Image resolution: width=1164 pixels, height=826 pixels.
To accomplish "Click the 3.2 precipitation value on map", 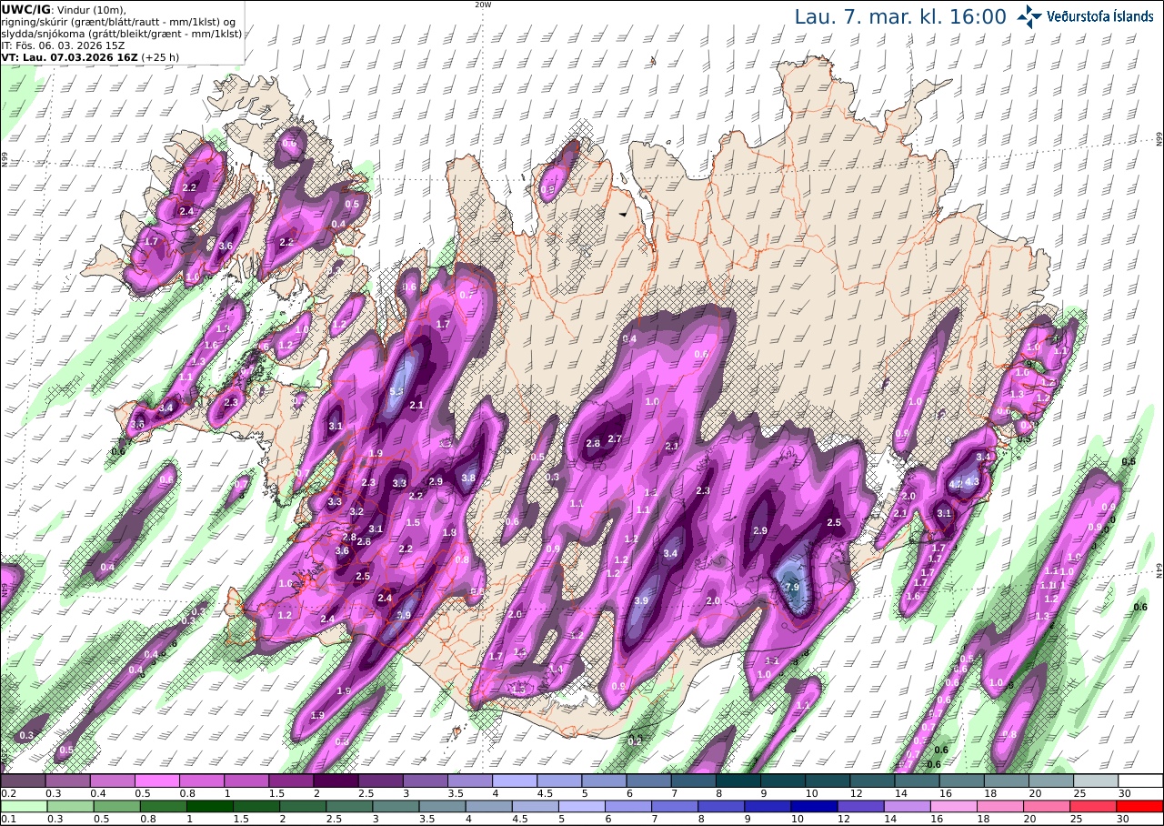I will pyautogui.click(x=356, y=512).
